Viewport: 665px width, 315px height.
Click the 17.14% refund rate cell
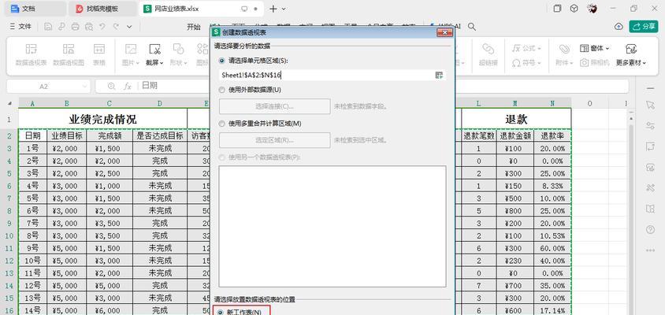click(x=552, y=310)
